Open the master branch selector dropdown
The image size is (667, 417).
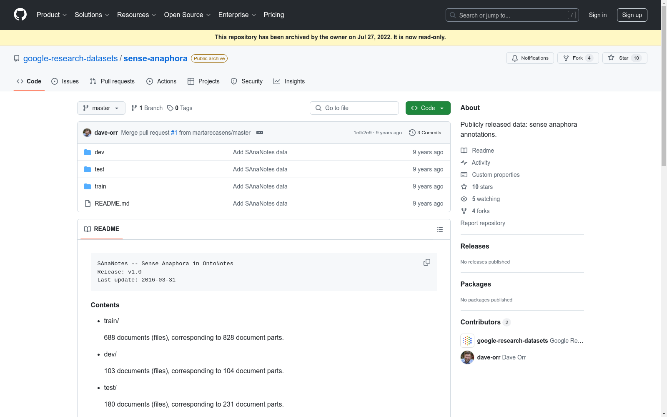coord(101,108)
